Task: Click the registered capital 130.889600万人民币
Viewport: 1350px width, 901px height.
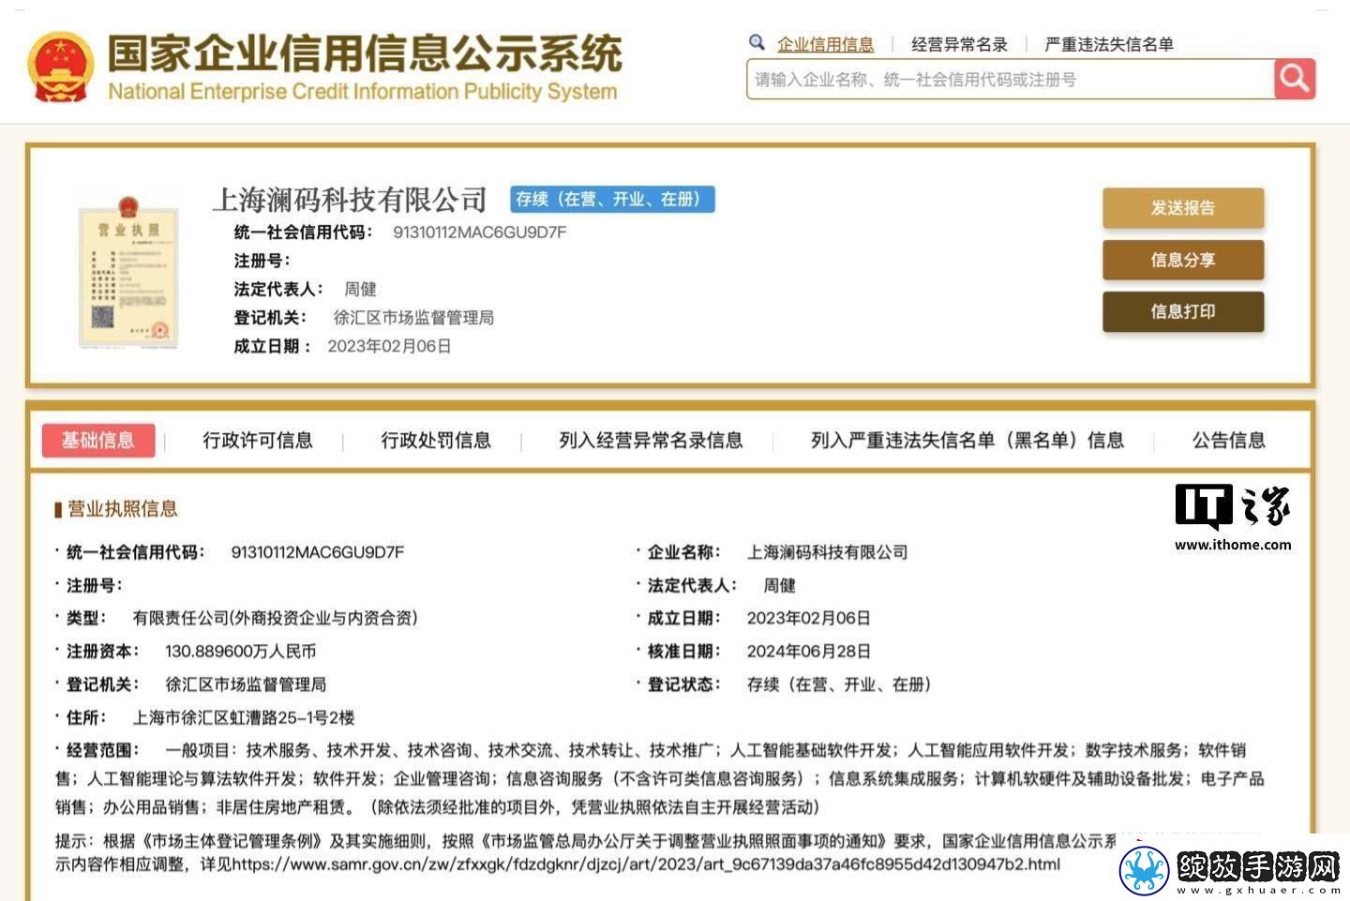Action: [x=240, y=651]
